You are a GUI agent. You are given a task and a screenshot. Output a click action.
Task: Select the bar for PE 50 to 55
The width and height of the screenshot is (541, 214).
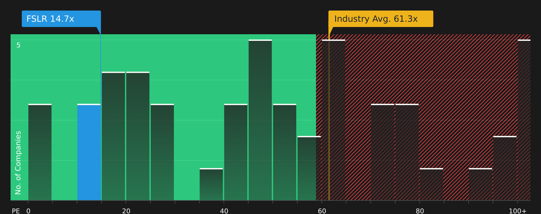point(285,152)
